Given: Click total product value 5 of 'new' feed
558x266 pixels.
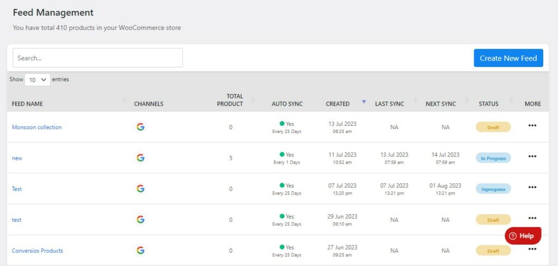Looking at the screenshot, I should (231, 158).
